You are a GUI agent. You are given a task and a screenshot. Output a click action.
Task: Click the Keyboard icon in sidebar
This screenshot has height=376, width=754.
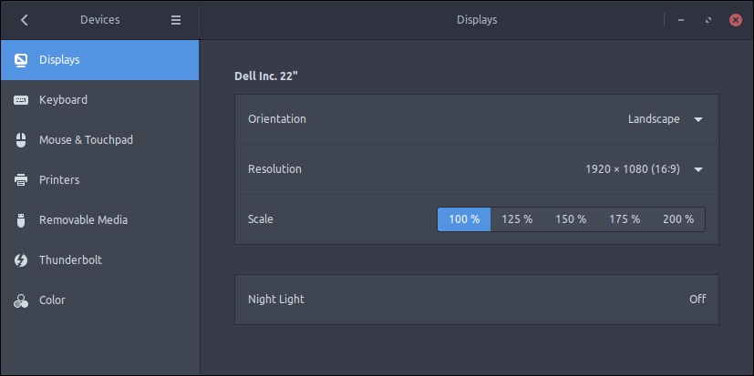coord(21,100)
